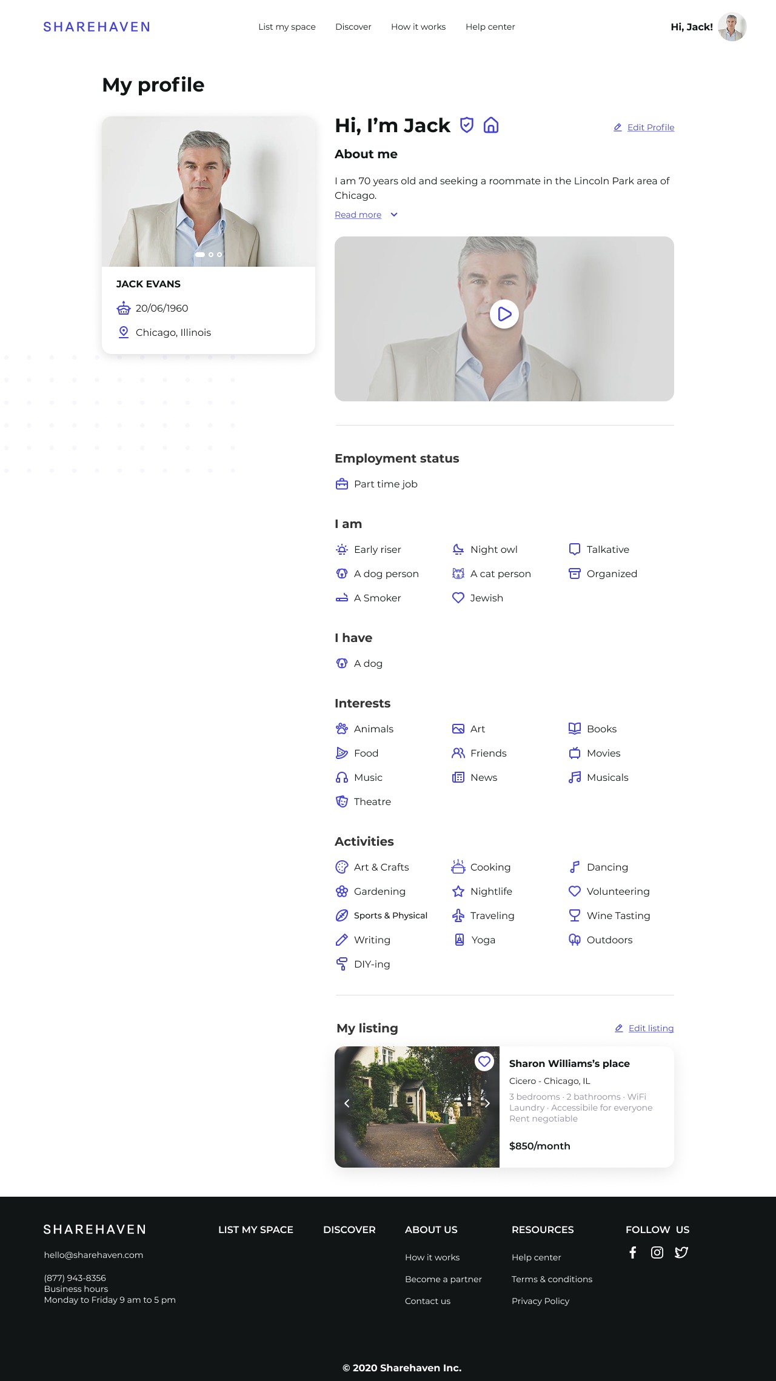
Task: Open Sharehaven's Twitter page
Action: 681,1252
